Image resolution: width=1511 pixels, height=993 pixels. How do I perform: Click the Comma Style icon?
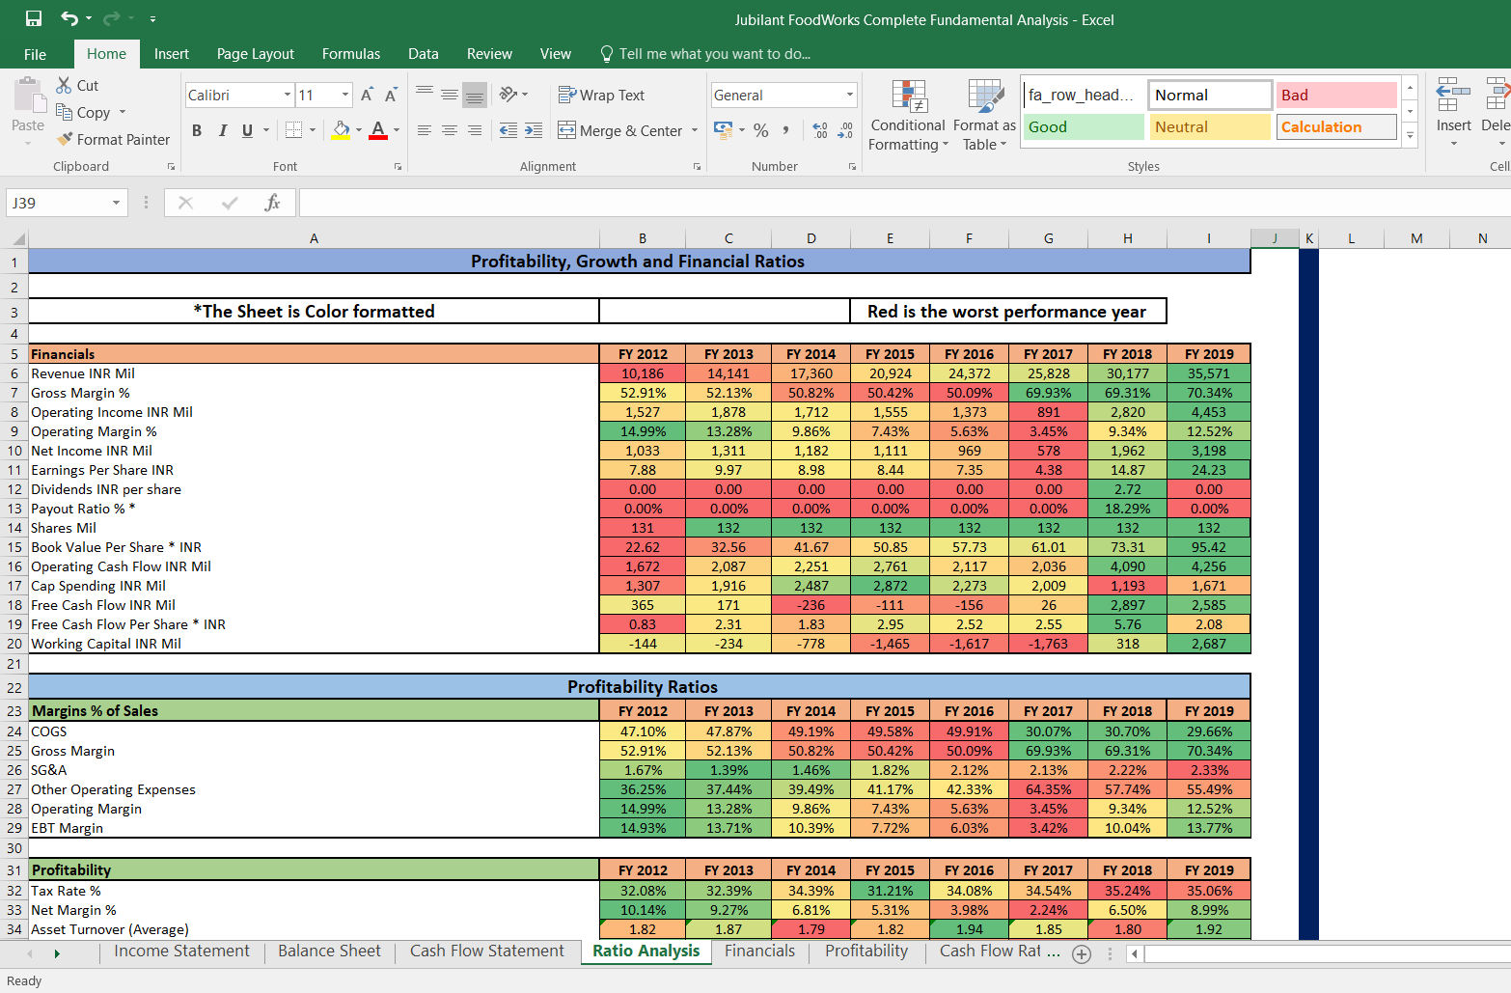786,130
